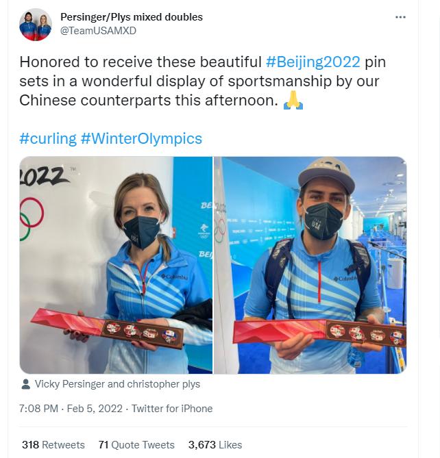View tagged people Vicky Persinger and christopher plys
Screen dimensions: 440x458
click(117, 384)
